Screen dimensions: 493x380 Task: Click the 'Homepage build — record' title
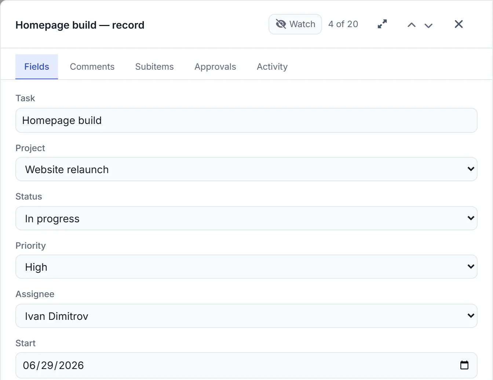coord(80,25)
